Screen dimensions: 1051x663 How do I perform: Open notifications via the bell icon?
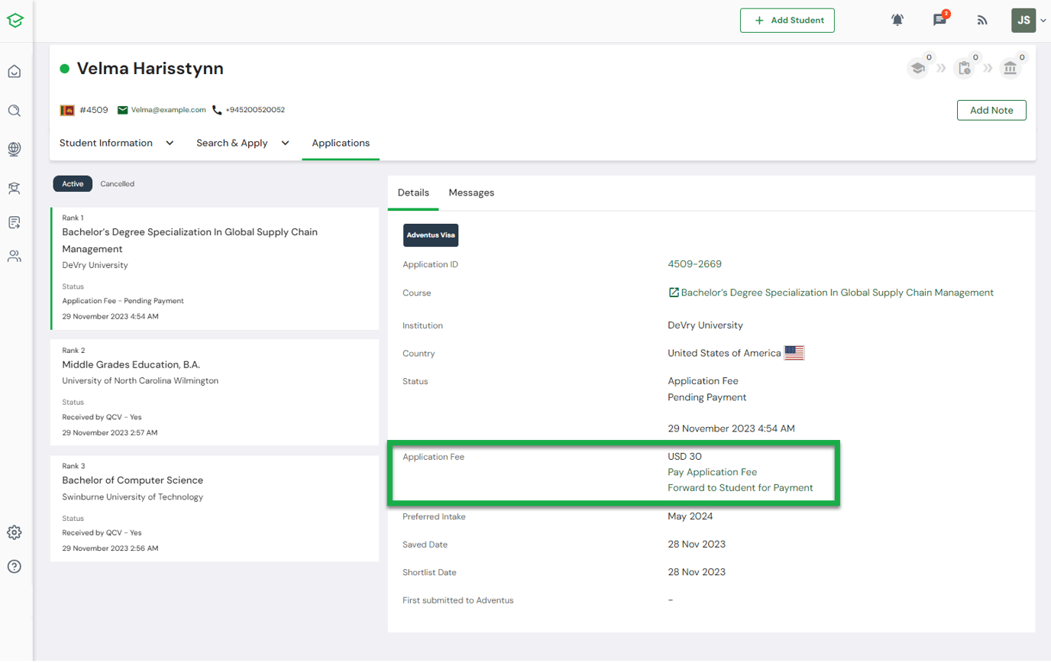(897, 20)
